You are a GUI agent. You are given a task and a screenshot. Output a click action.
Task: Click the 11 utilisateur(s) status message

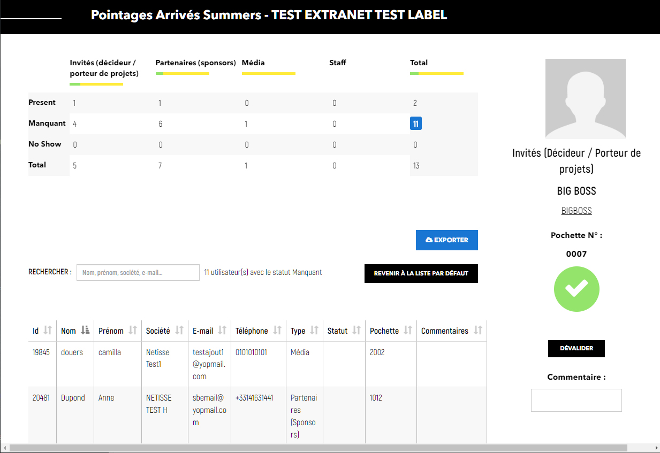click(x=263, y=272)
